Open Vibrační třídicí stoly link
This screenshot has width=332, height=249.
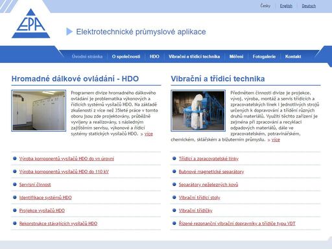[199, 198]
